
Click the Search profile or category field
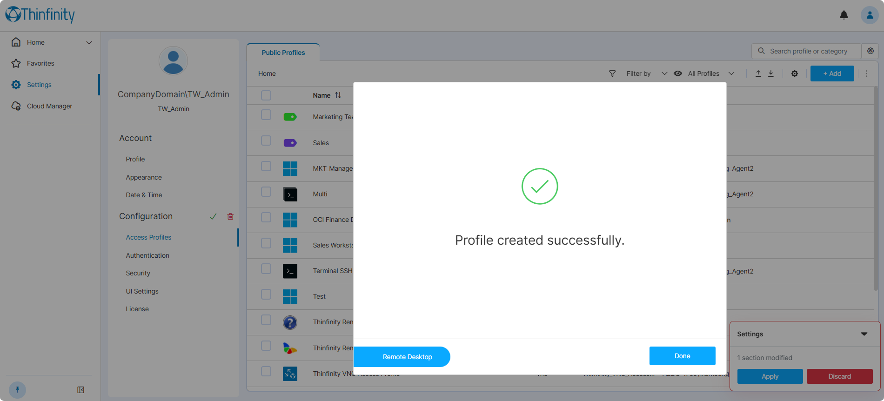[x=806, y=51]
